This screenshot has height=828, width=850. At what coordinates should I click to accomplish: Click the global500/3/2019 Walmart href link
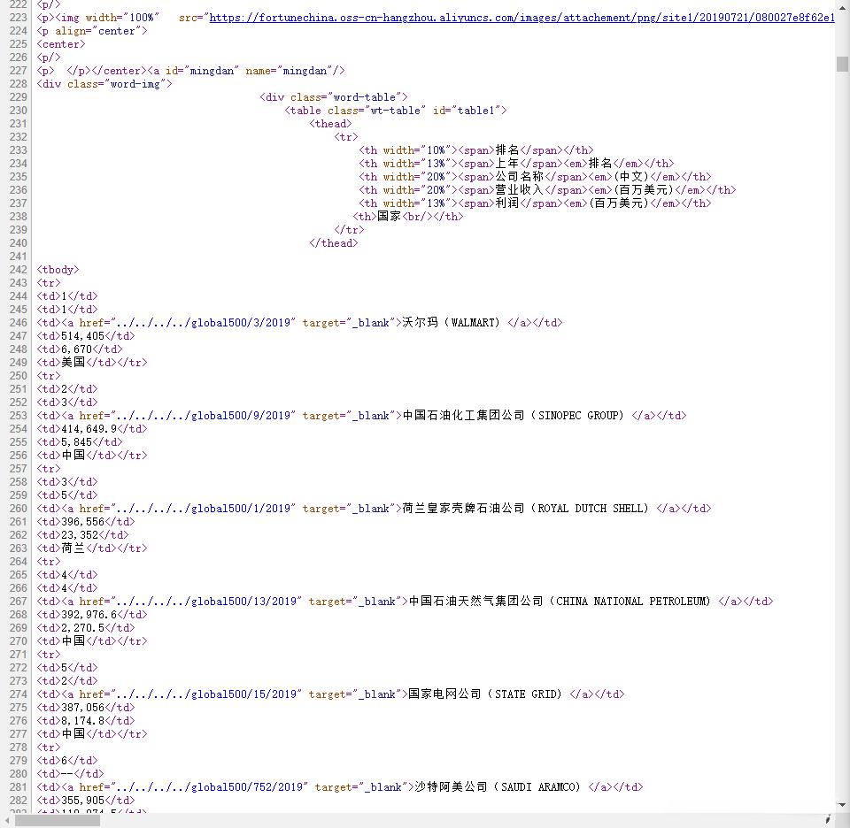click(x=203, y=323)
